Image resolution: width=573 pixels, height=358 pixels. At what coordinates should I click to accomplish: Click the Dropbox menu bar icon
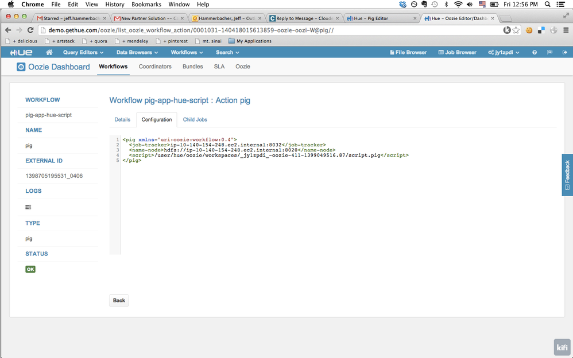[402, 5]
